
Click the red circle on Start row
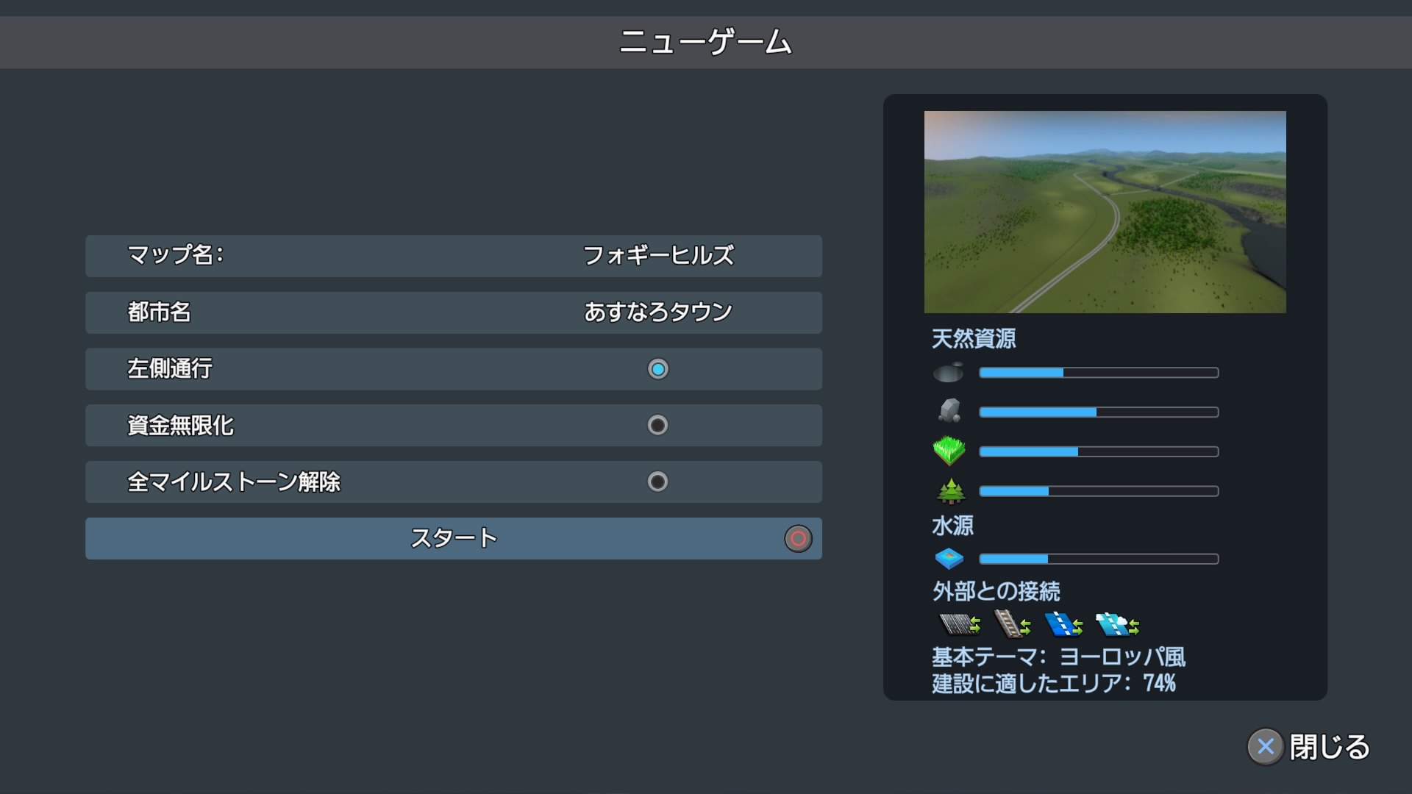(x=798, y=539)
